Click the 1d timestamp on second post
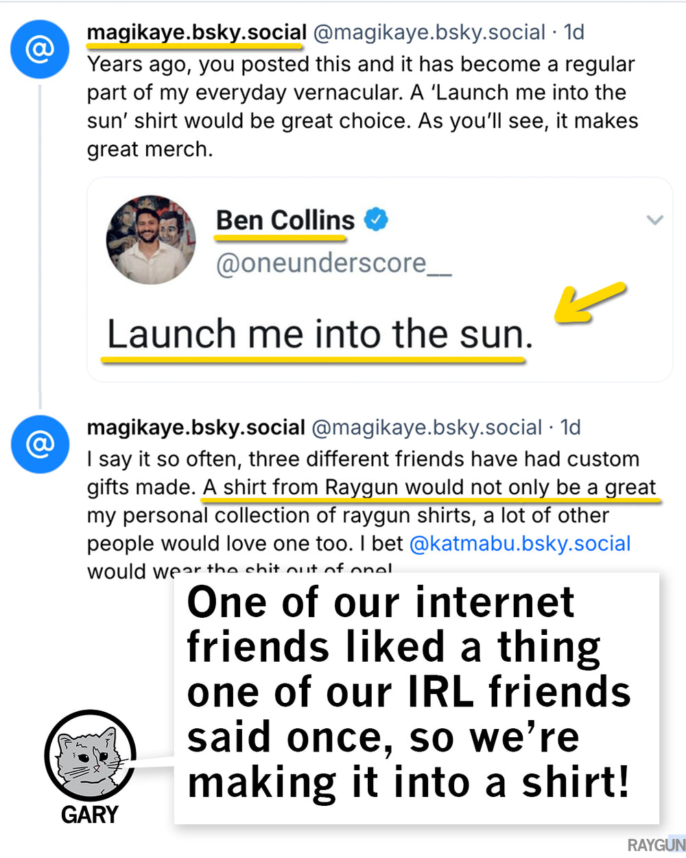This screenshot has height=858, width=686. point(569,427)
